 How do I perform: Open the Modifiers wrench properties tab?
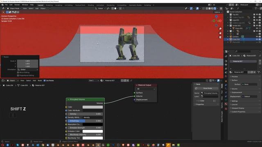[226, 85]
